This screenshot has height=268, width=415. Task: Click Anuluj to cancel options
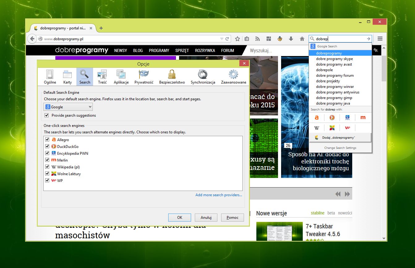206,218
